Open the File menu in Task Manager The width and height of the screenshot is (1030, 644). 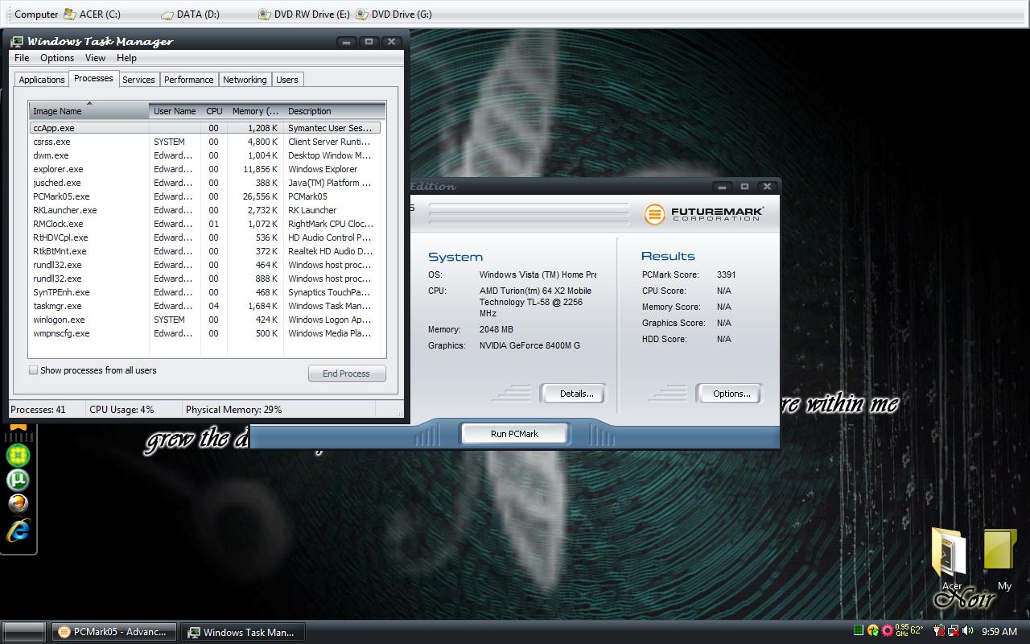(22, 58)
